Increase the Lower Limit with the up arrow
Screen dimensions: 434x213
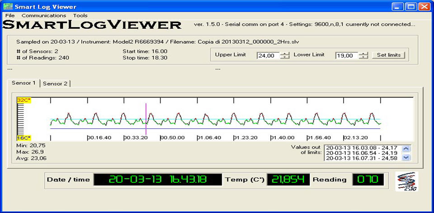click(x=363, y=54)
